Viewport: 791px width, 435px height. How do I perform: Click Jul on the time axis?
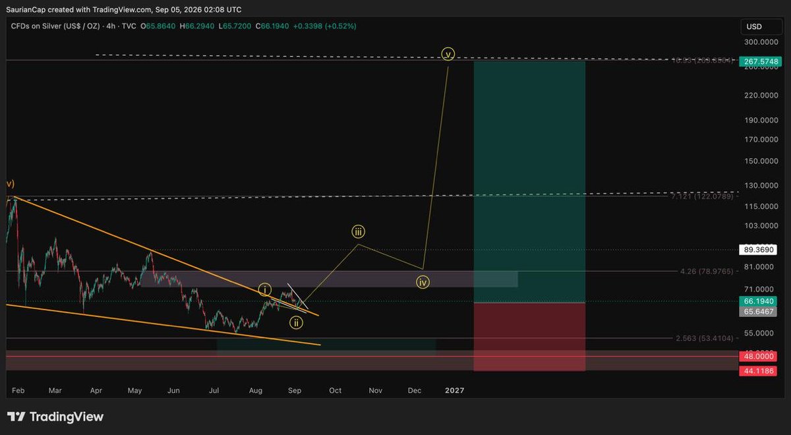214,391
